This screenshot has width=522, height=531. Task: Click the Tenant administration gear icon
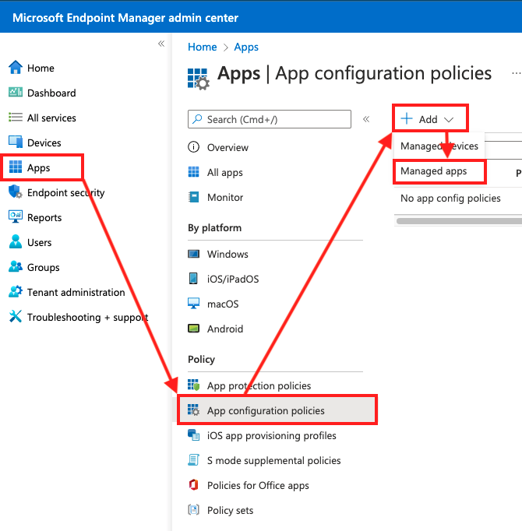pos(16,291)
